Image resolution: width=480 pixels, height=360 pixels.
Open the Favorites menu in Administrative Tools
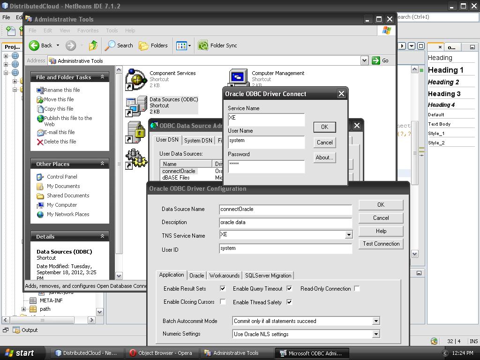pos(88,30)
